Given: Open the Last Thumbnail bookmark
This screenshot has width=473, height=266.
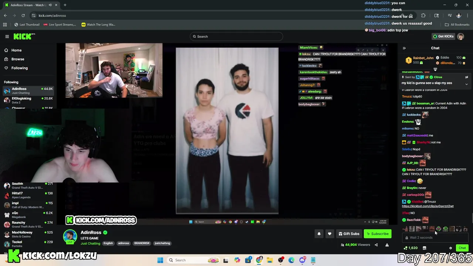Looking at the screenshot, I should coord(27,24).
